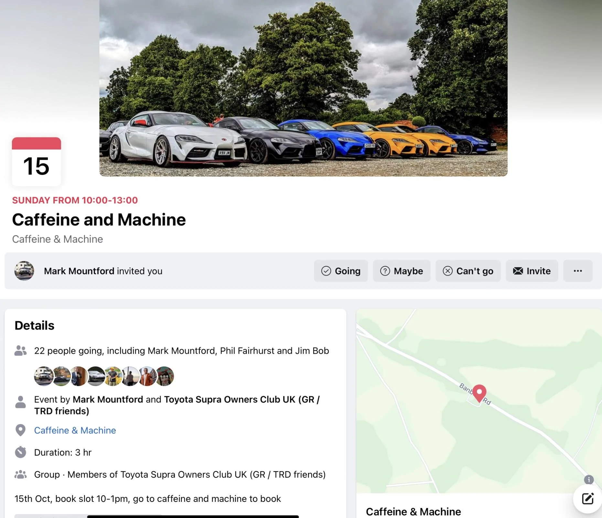Screen dimensions: 602x518
Task: Click the compose new message icon
Action: [x=588, y=499]
